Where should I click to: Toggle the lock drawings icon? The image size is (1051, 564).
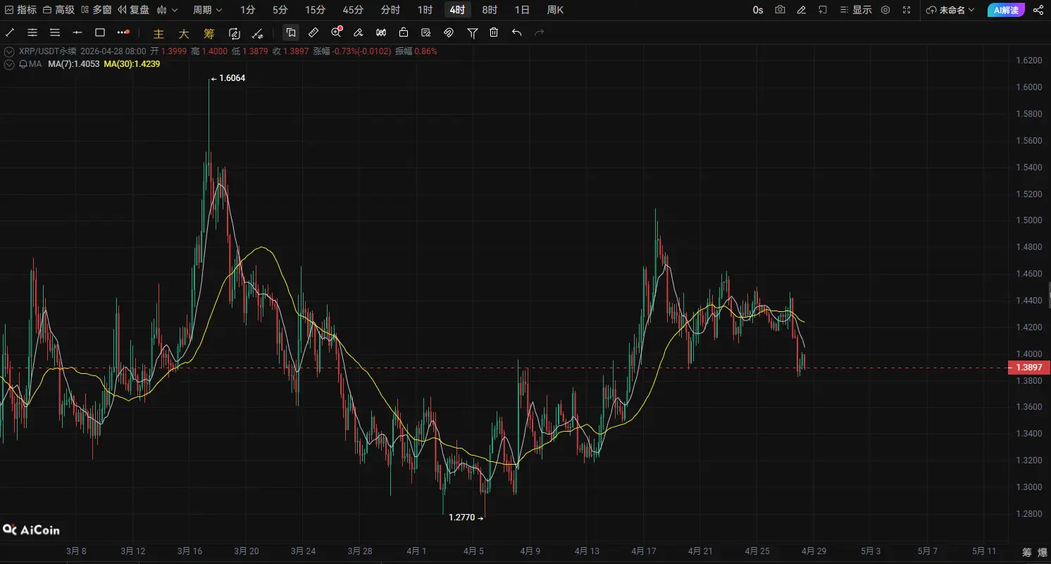[404, 32]
